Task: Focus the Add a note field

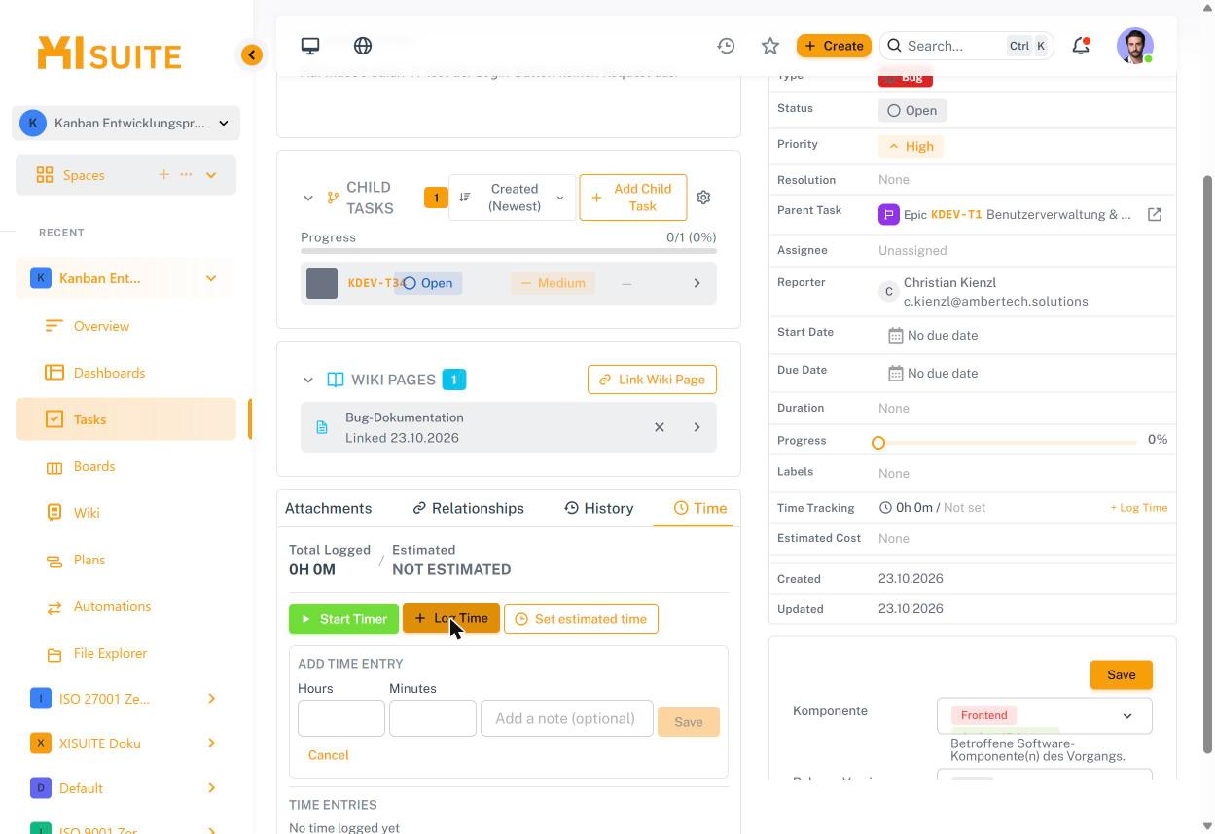Action: [567, 718]
